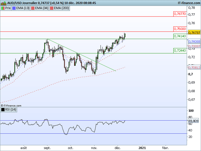Viewport: 201px width, 151px height.
Task: Click the EMA 34 value 0,73337
Action: [194, 46]
